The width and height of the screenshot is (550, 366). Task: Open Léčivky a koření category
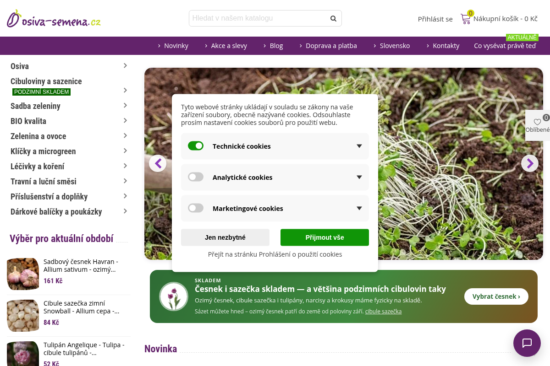click(x=38, y=166)
